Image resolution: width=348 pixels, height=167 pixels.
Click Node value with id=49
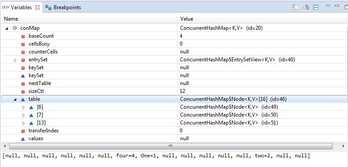click(229, 107)
